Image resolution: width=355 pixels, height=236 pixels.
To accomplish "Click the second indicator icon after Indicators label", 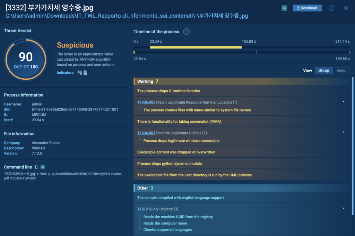I will (86, 73).
